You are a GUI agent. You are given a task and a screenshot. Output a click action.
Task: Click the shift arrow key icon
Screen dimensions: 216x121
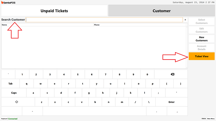pos(17,102)
